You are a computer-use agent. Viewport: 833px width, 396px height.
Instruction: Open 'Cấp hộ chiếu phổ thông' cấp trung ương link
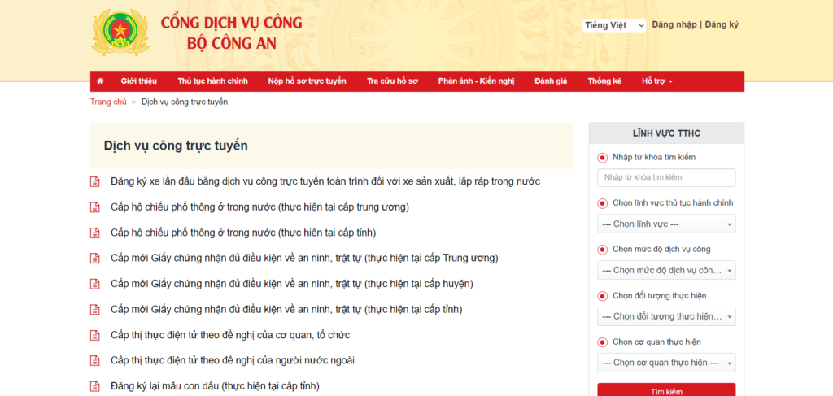259,207
